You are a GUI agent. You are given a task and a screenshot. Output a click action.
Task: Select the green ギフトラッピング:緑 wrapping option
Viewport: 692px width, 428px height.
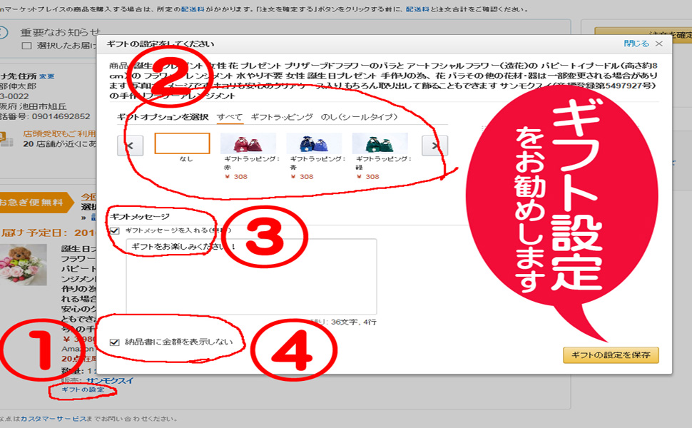click(x=378, y=143)
